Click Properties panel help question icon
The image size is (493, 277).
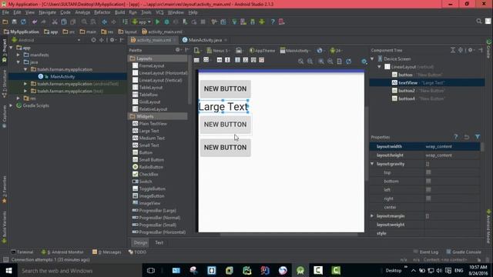click(456, 137)
